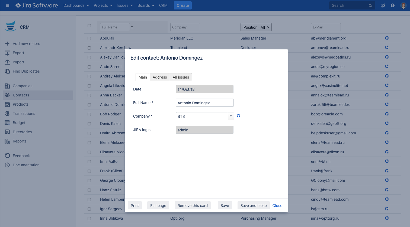
Task: Click the gear icon for Abdulali's row
Action: (x=387, y=38)
